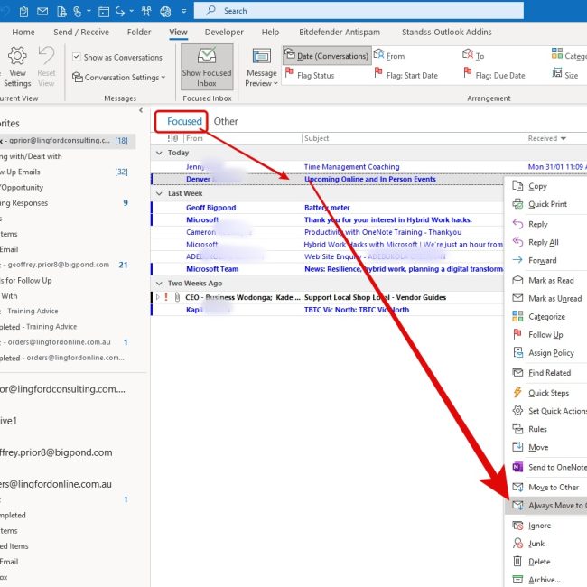Screen dimensions: 587x587
Task: Open the Home ribbon tab
Action: (x=23, y=33)
